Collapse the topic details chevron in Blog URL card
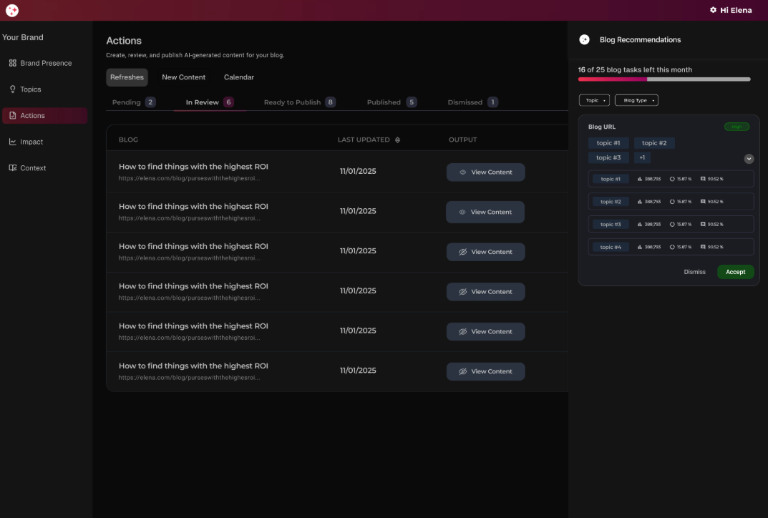 click(749, 158)
